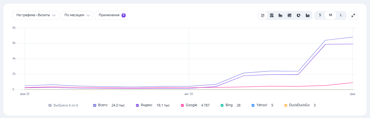This screenshot has width=370, height=118.
Task: Switch to the column chart icon
Action: [281, 15]
